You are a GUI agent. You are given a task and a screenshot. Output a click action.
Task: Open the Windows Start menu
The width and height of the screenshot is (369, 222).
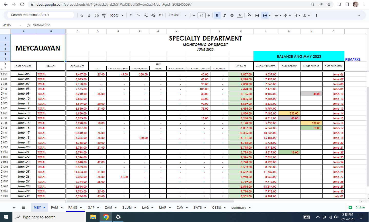(x=6, y=217)
